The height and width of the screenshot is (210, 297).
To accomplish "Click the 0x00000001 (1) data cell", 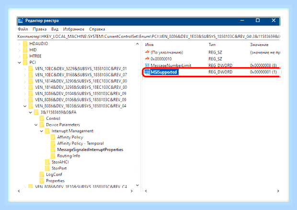I will (263, 72).
